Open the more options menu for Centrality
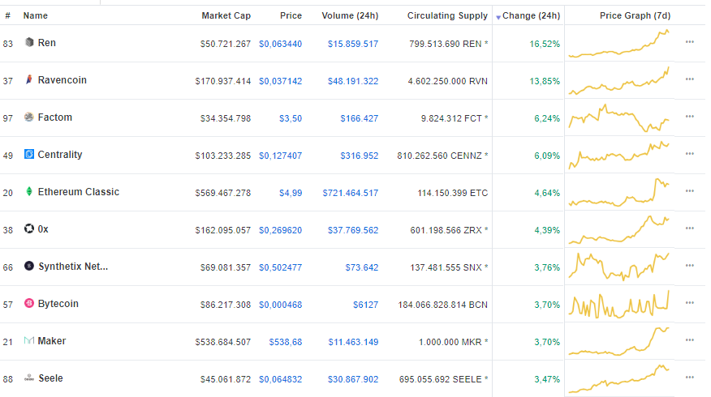711x397 pixels. [x=690, y=154]
